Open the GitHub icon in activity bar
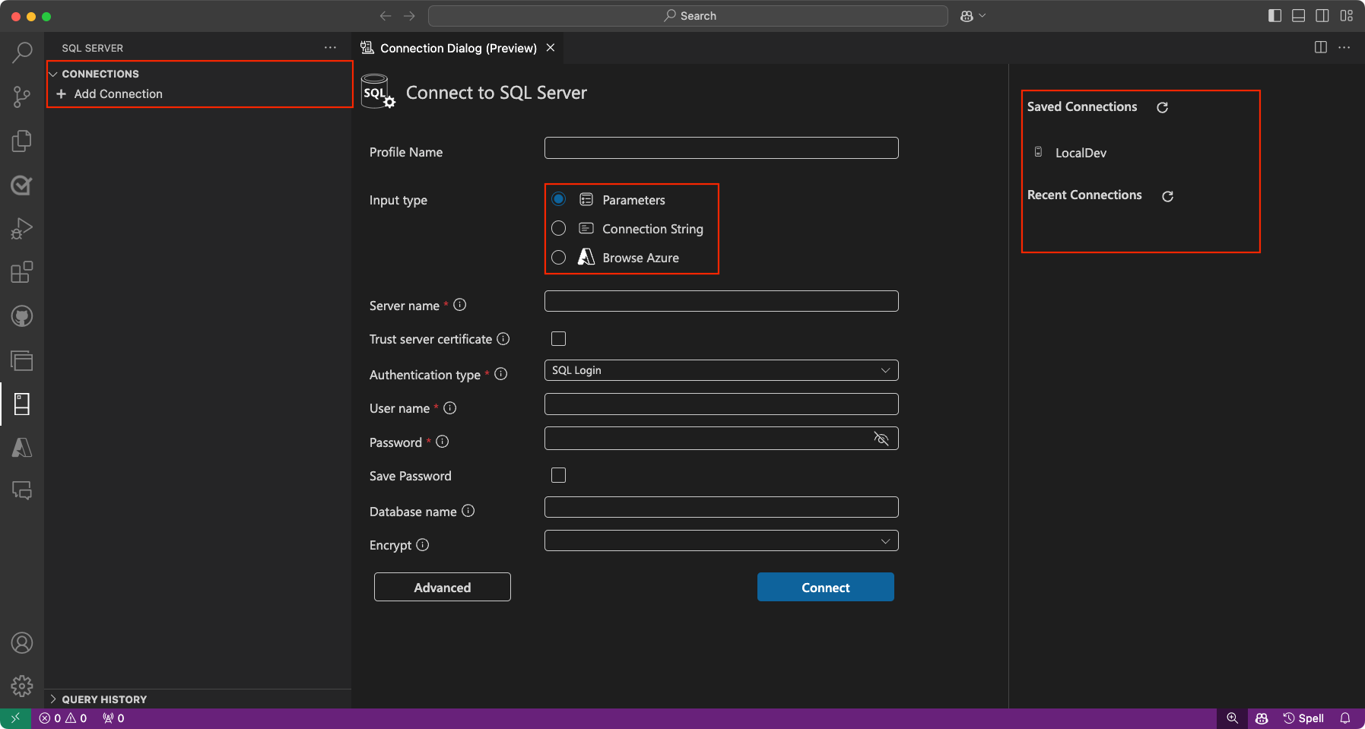Image resolution: width=1365 pixels, height=729 pixels. point(22,316)
